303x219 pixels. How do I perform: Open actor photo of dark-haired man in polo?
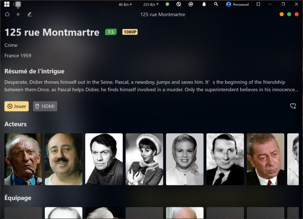[104, 159]
